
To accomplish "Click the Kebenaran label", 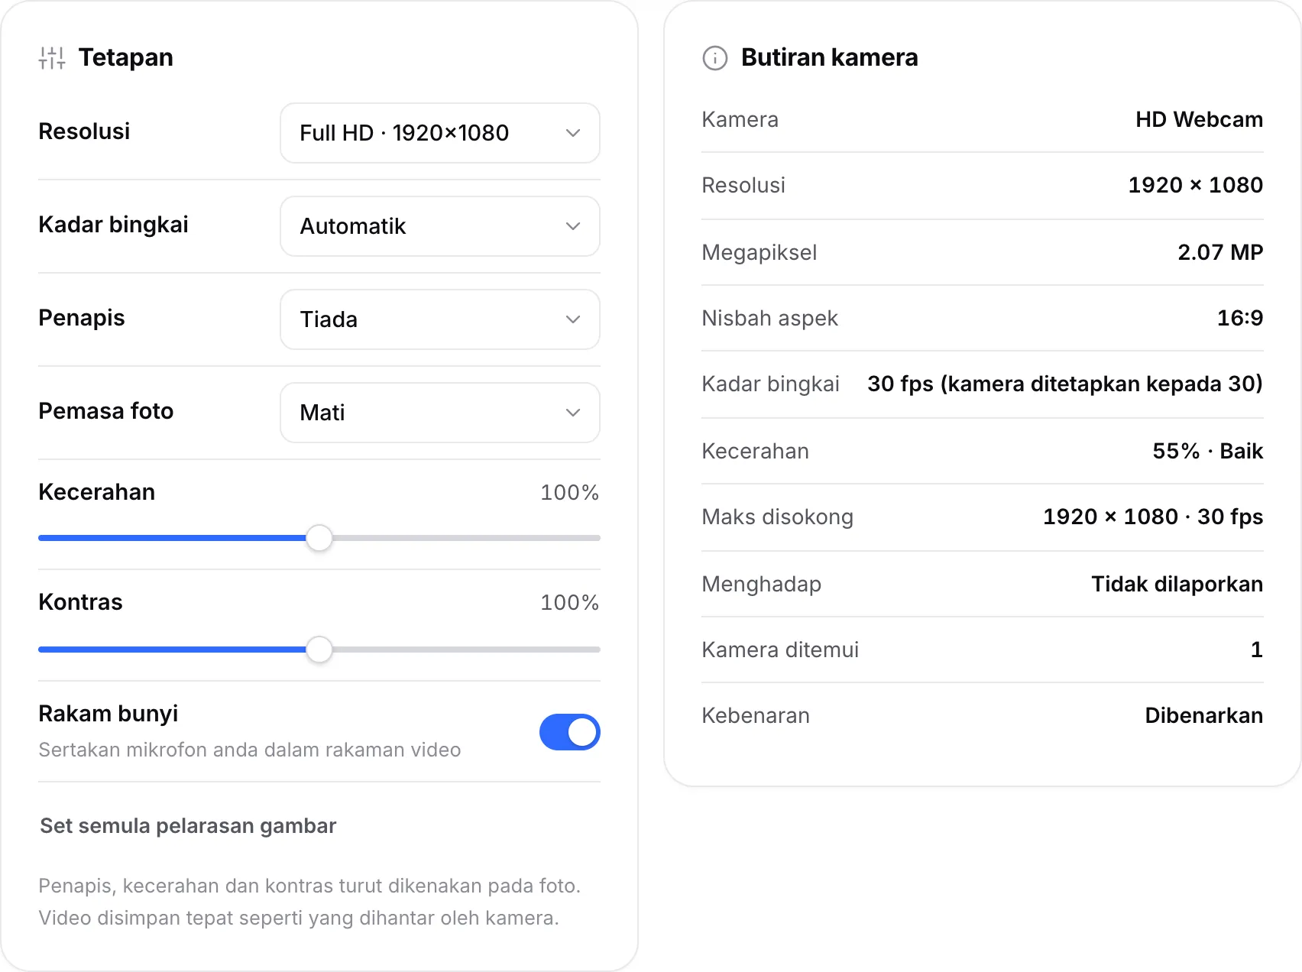I will click(x=756, y=715).
